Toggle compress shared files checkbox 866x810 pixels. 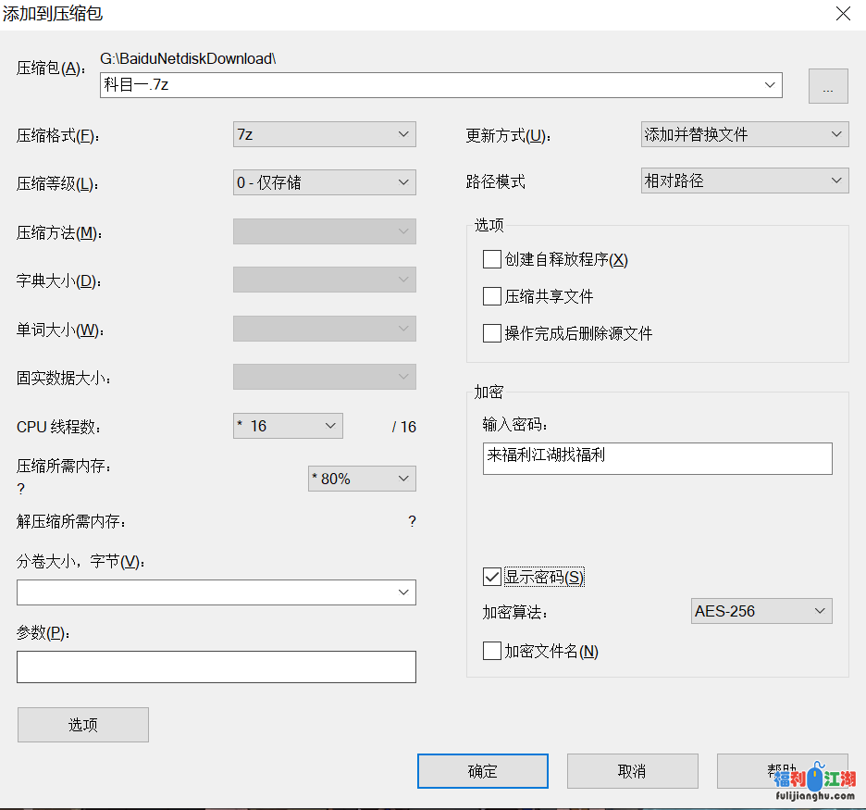point(492,297)
